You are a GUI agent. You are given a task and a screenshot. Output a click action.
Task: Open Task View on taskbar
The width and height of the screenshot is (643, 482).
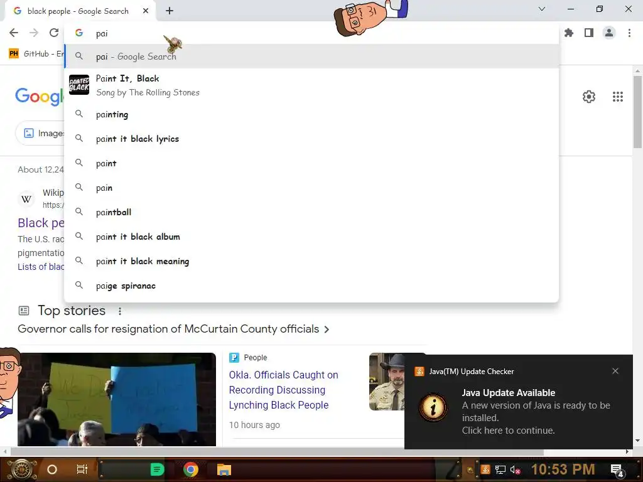point(82,469)
